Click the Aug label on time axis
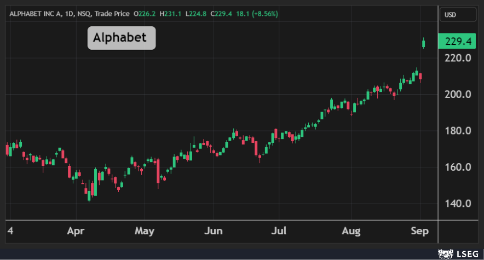The width and height of the screenshot is (484, 260). pos(351,231)
